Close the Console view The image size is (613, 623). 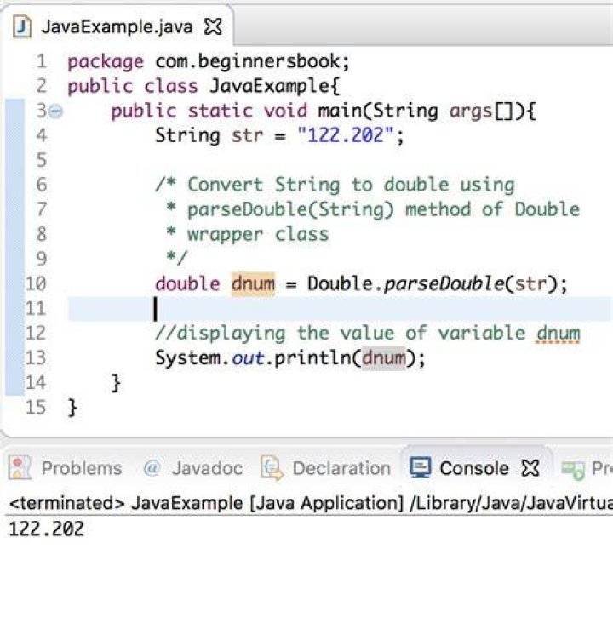click(530, 468)
